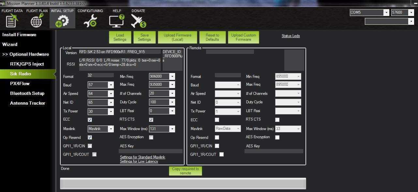Open the Help monitor icon
Image resolution: width=418 pixels, height=192 pixels.
click(x=117, y=21)
